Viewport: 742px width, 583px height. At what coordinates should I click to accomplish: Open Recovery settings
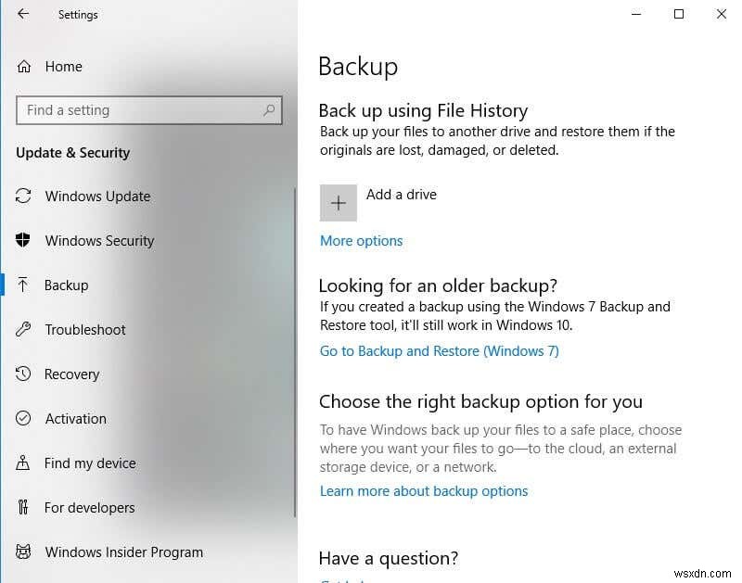[71, 374]
